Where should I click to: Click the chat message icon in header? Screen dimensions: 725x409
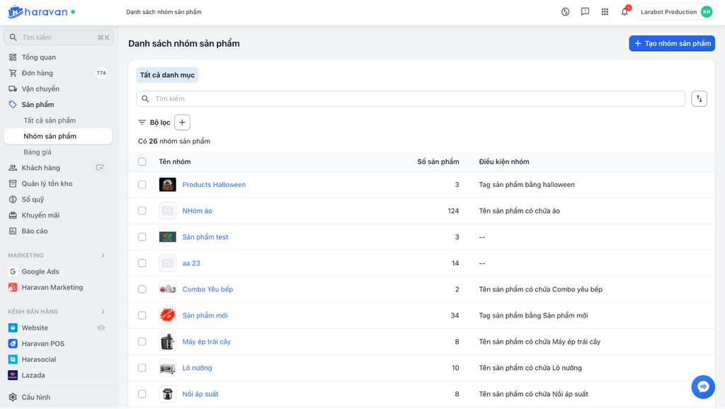(x=585, y=12)
